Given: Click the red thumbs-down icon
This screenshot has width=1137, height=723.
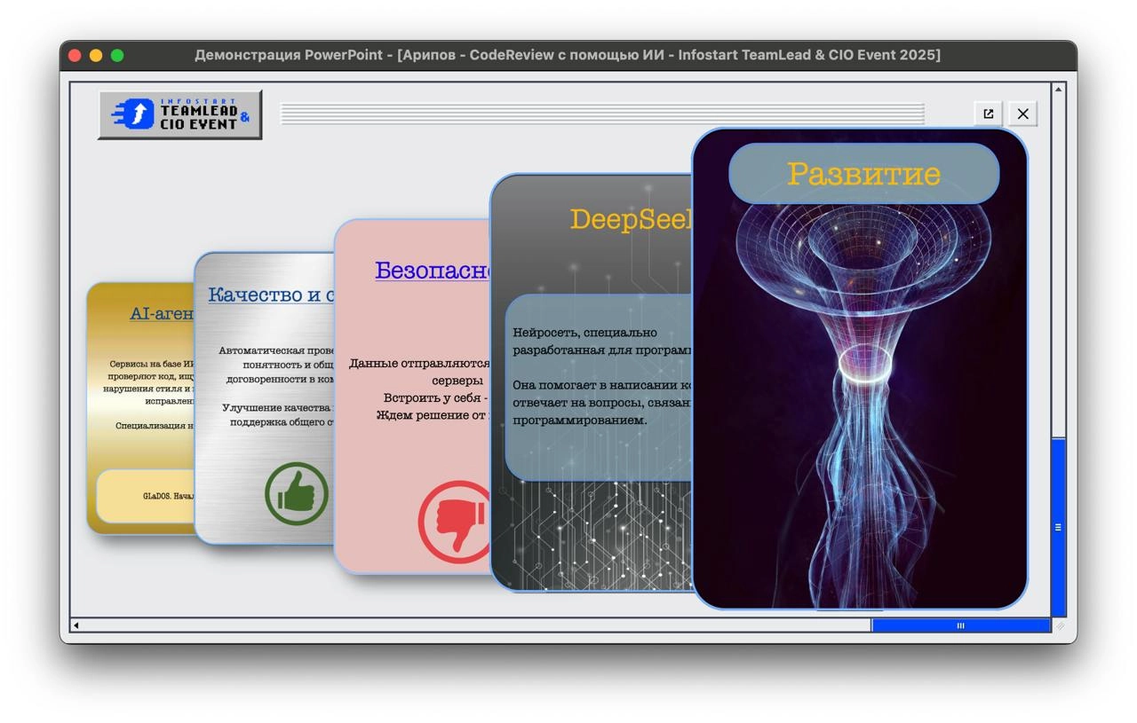Looking at the screenshot, I should click(455, 523).
